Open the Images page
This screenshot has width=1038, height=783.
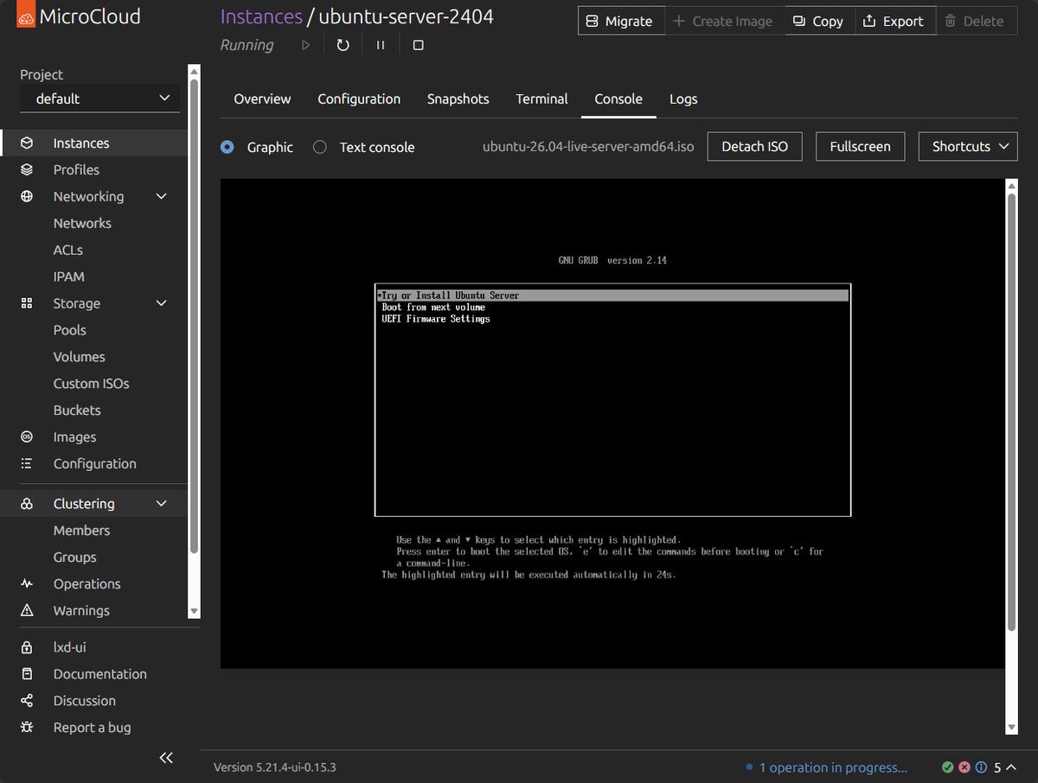coord(74,436)
